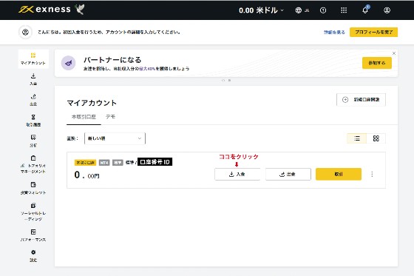Open the sort order 新しい順 dropdown
Screen dimensions: 414x276
click(115, 138)
